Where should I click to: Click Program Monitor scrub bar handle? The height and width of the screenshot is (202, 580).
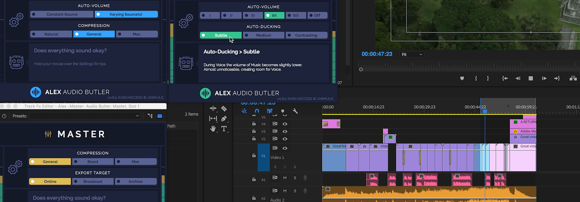(361, 69)
